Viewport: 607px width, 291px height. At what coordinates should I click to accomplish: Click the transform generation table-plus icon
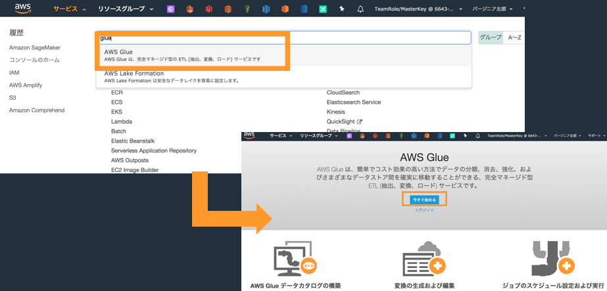[424, 259]
